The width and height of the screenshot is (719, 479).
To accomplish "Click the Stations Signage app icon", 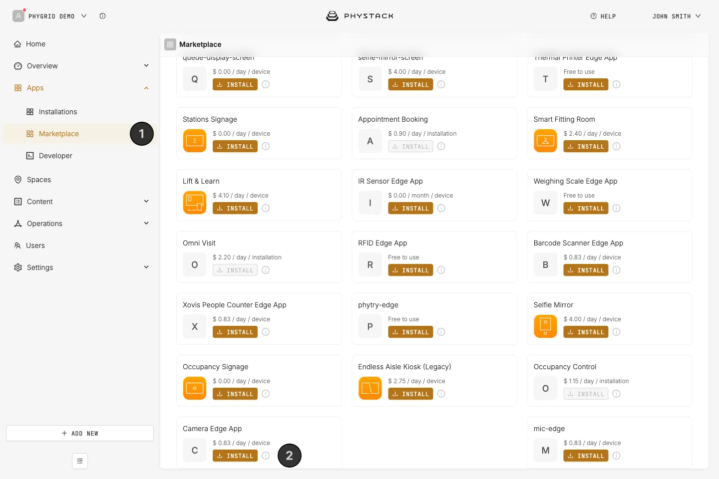I will tap(195, 141).
